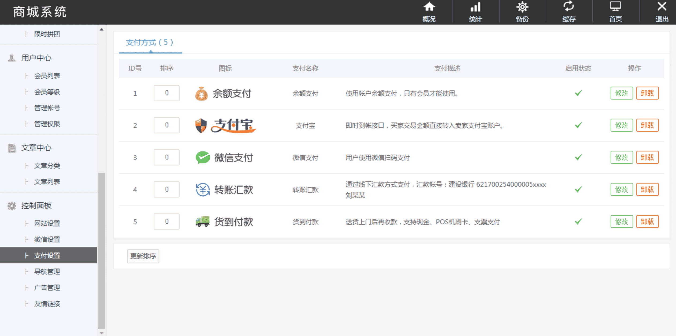The width and height of the screenshot is (676, 336).
Task: Switch to the 支付方式（5）tab
Action: pos(149,43)
